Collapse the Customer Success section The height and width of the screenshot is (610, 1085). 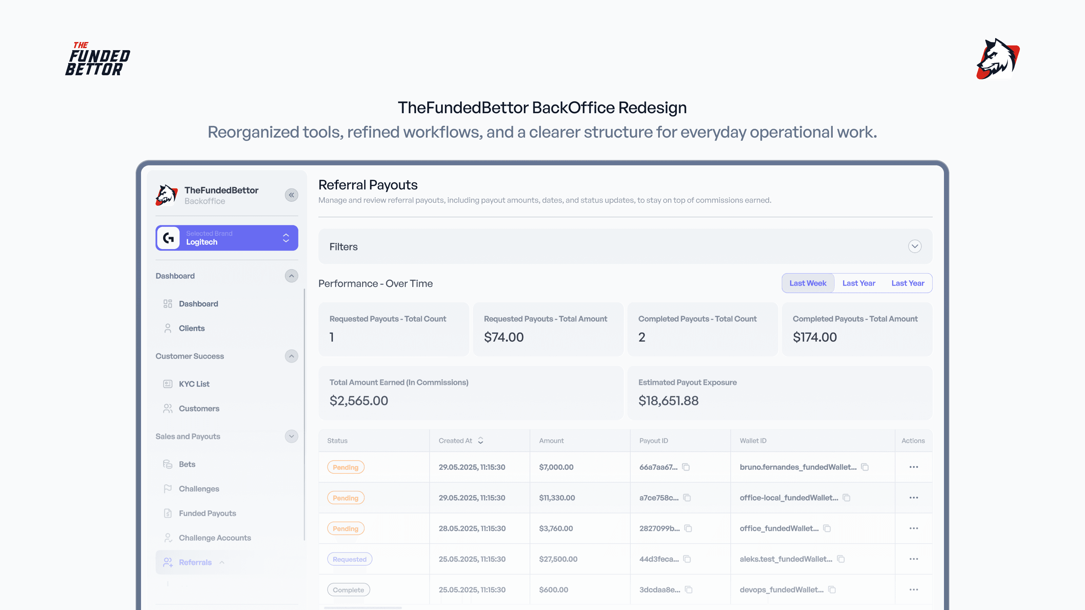point(291,356)
